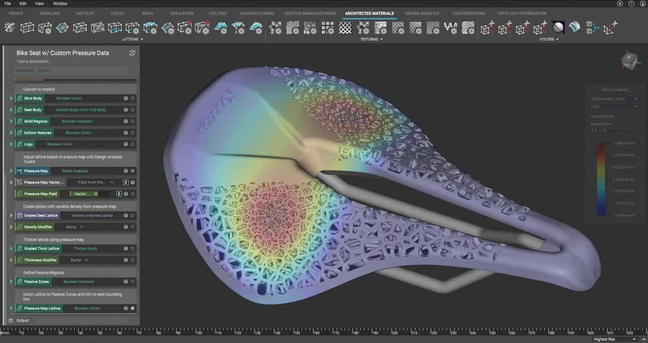Select the cyan diamond-shaped lattice icon
Viewport: 648px width, 343px height.
click(x=62, y=28)
